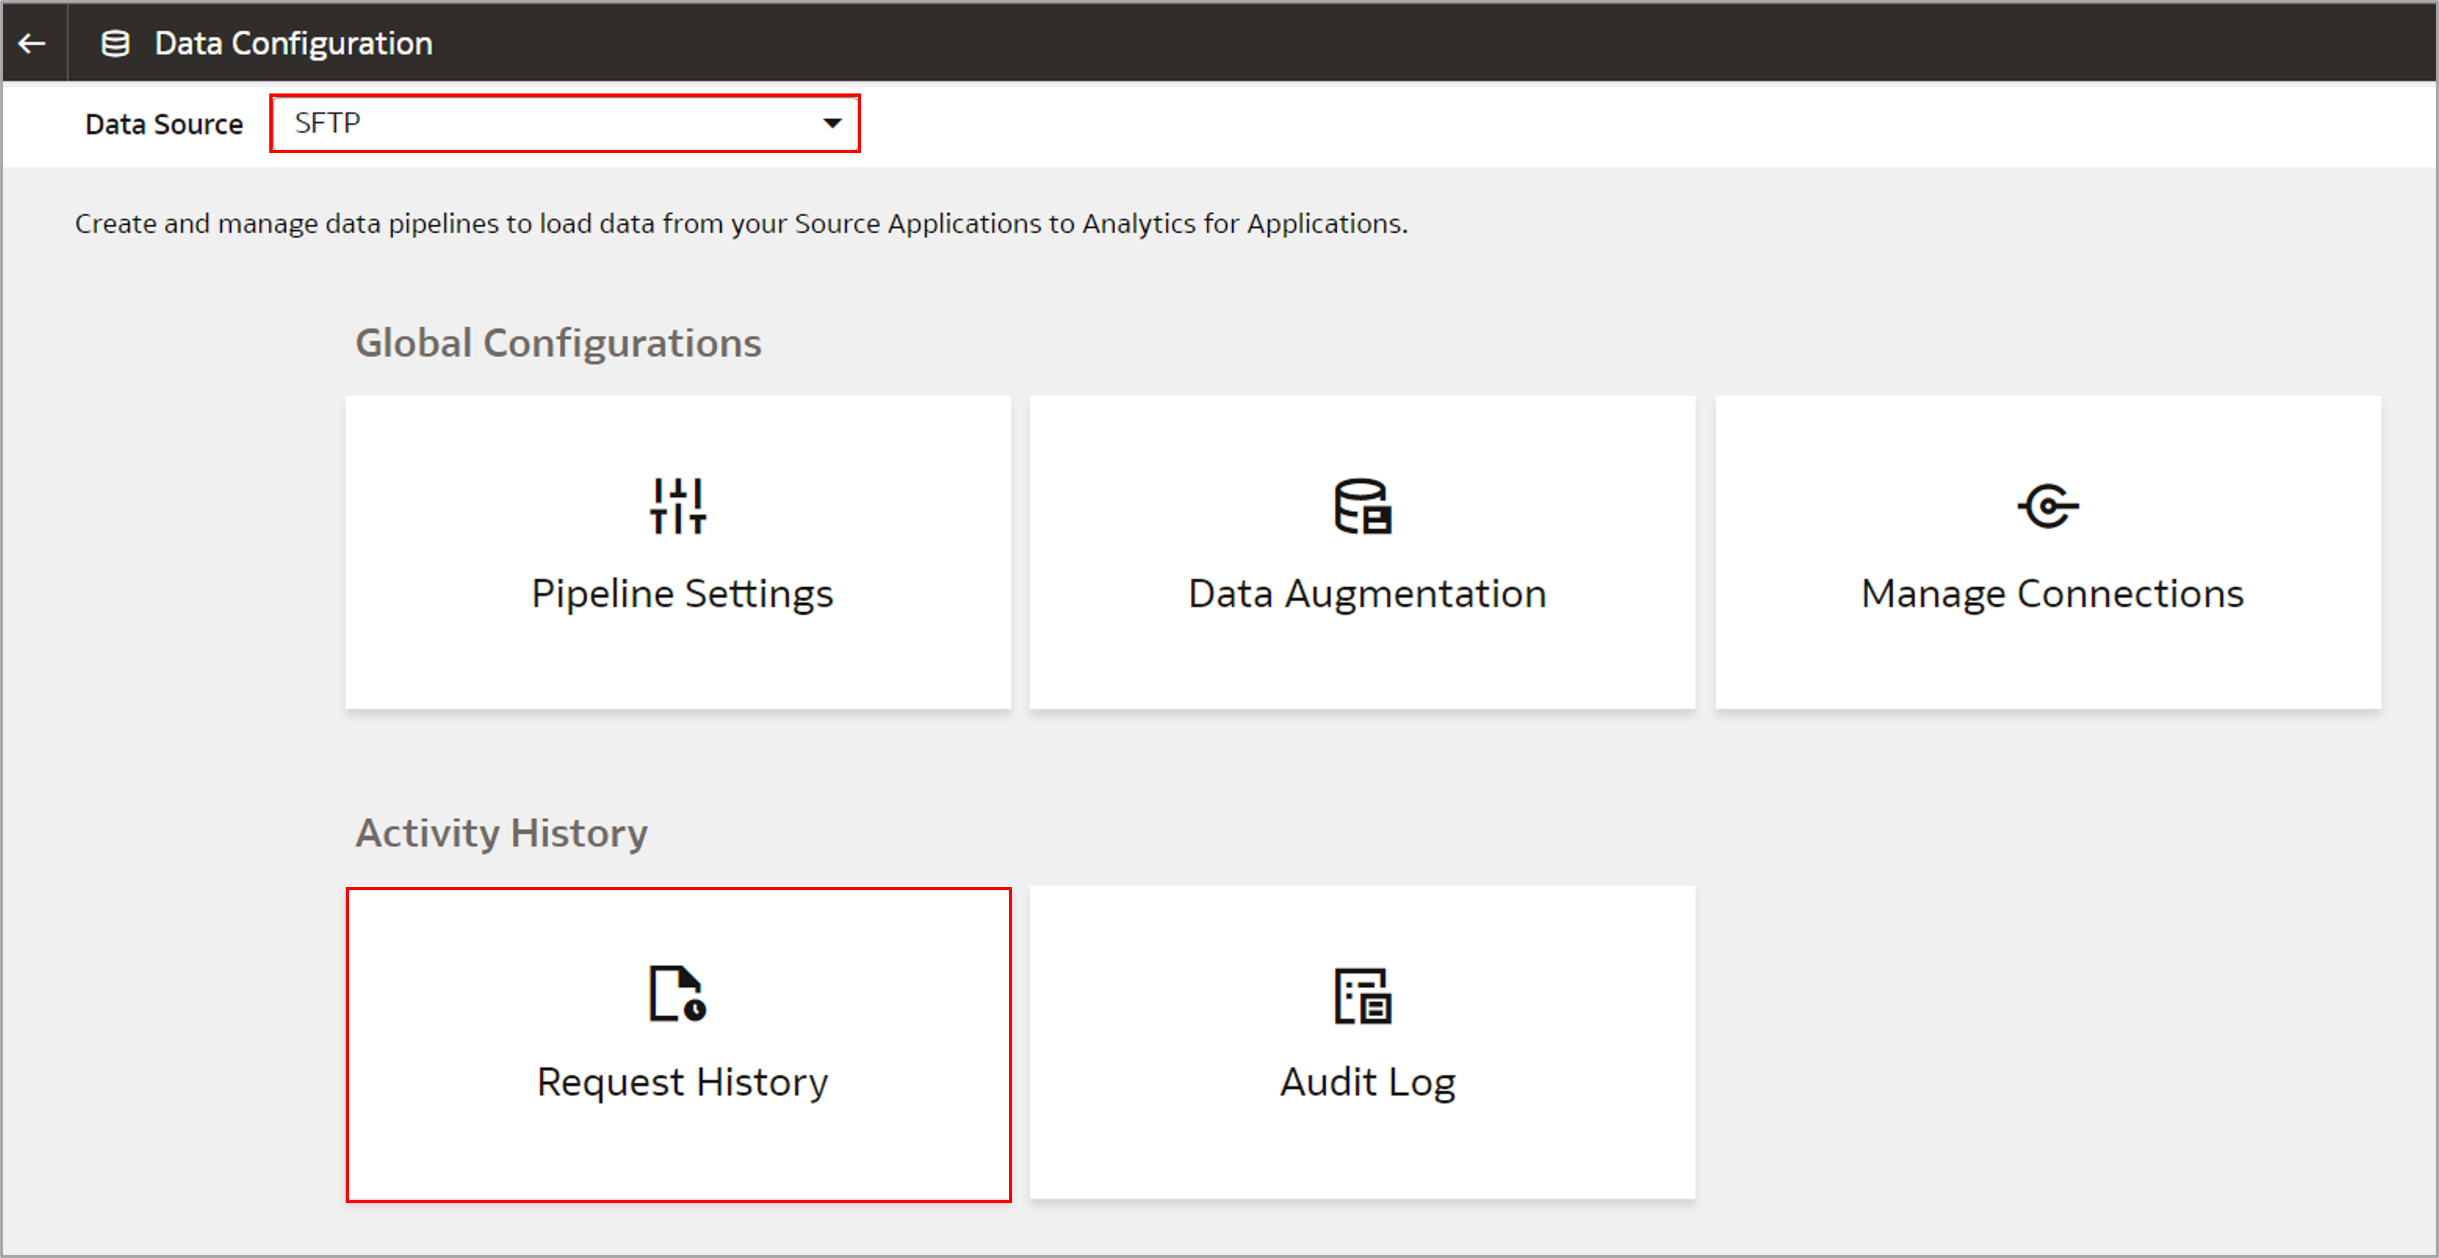Image resolution: width=2439 pixels, height=1258 pixels.
Task: Click the Global Configurations section heading
Action: [x=557, y=343]
